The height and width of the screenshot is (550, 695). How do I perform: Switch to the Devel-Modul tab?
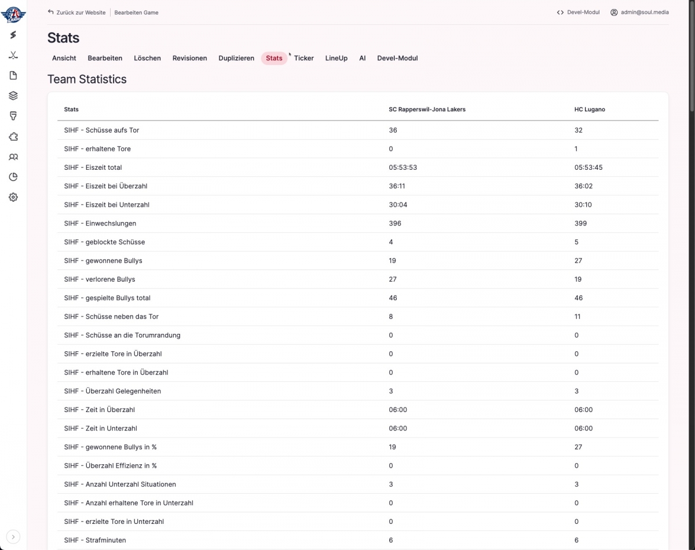pyautogui.click(x=397, y=58)
